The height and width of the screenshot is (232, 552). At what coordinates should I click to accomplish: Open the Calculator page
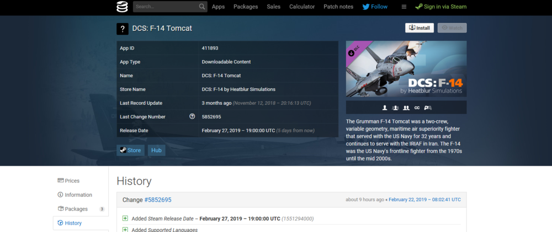pyautogui.click(x=302, y=7)
